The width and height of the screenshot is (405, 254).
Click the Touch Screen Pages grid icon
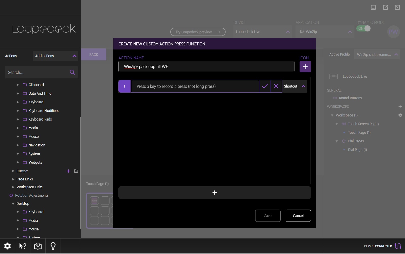344,124
